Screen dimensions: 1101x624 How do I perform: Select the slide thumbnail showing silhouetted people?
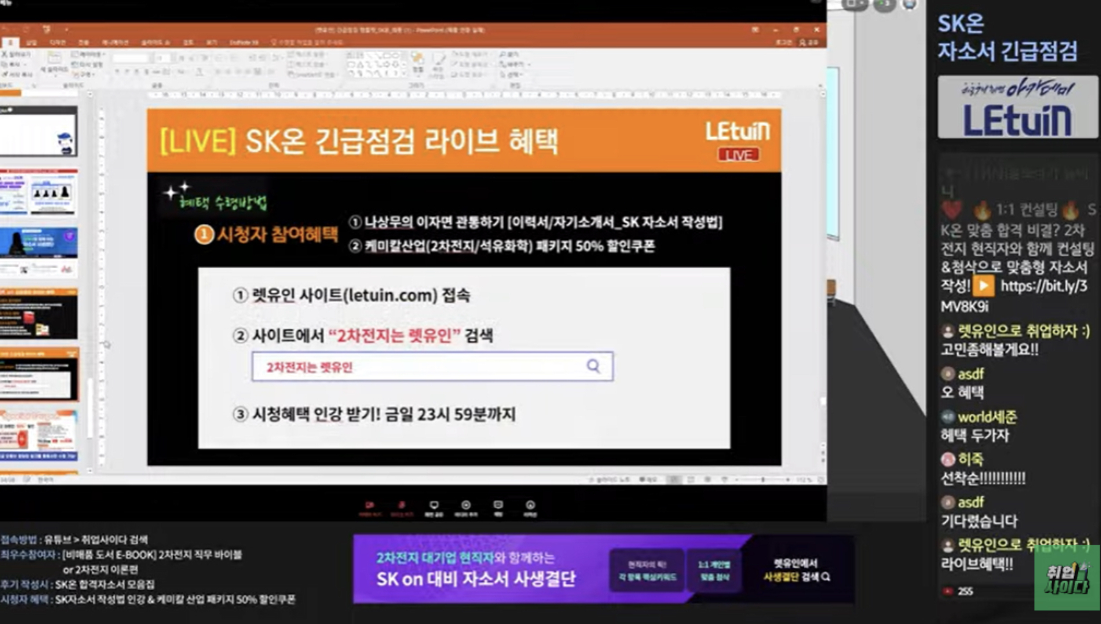pyautogui.click(x=39, y=193)
